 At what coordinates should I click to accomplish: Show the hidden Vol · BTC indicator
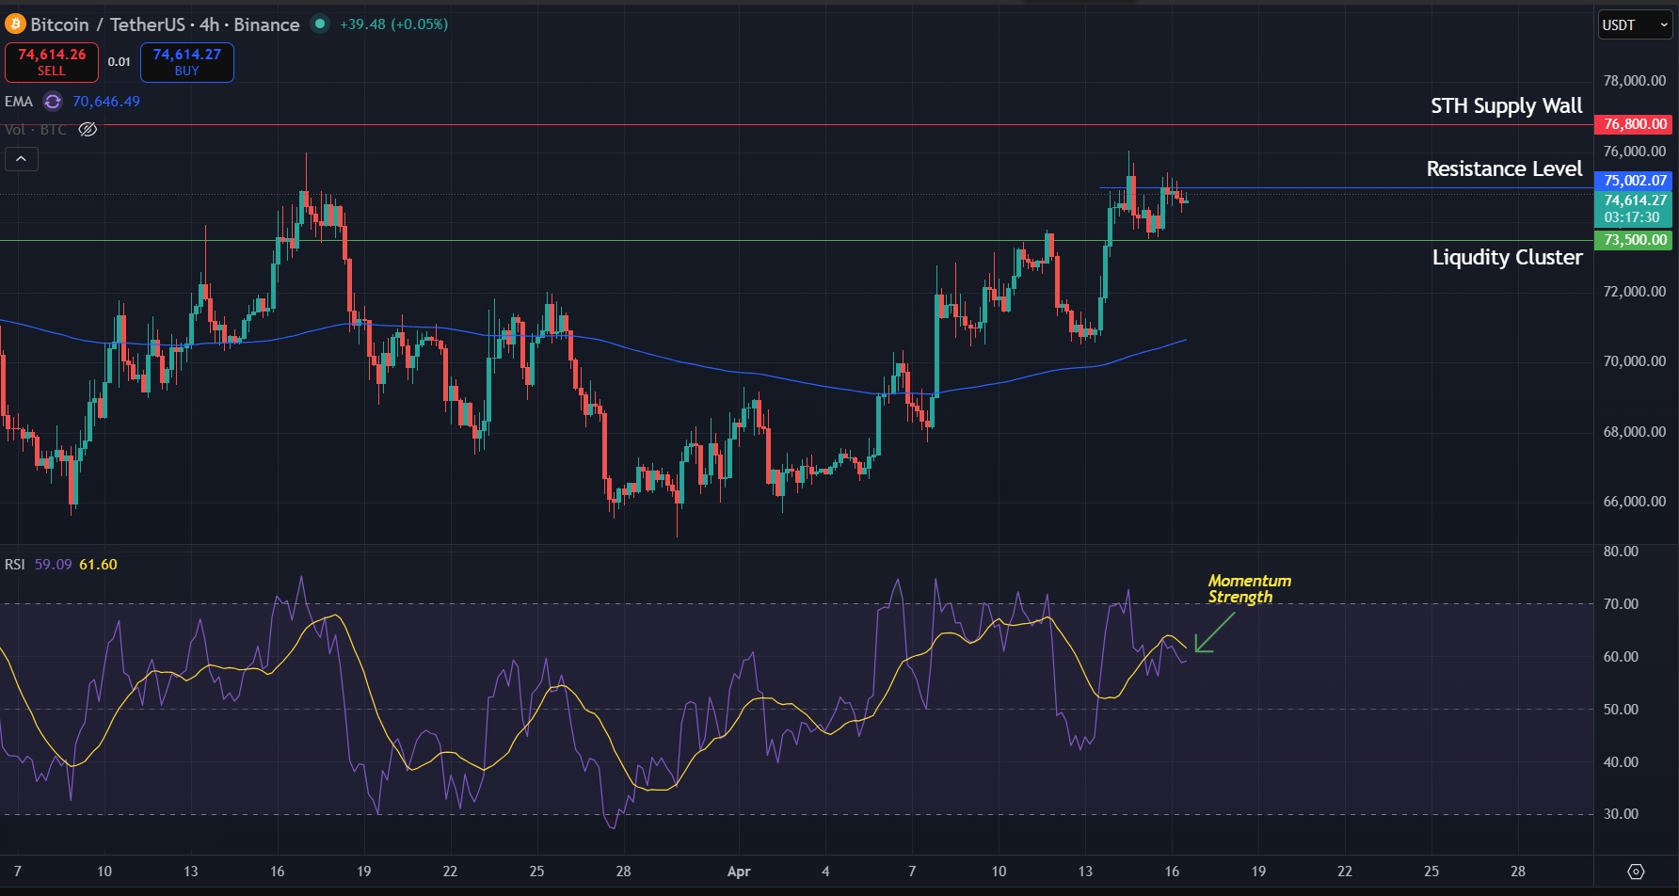pos(88,130)
